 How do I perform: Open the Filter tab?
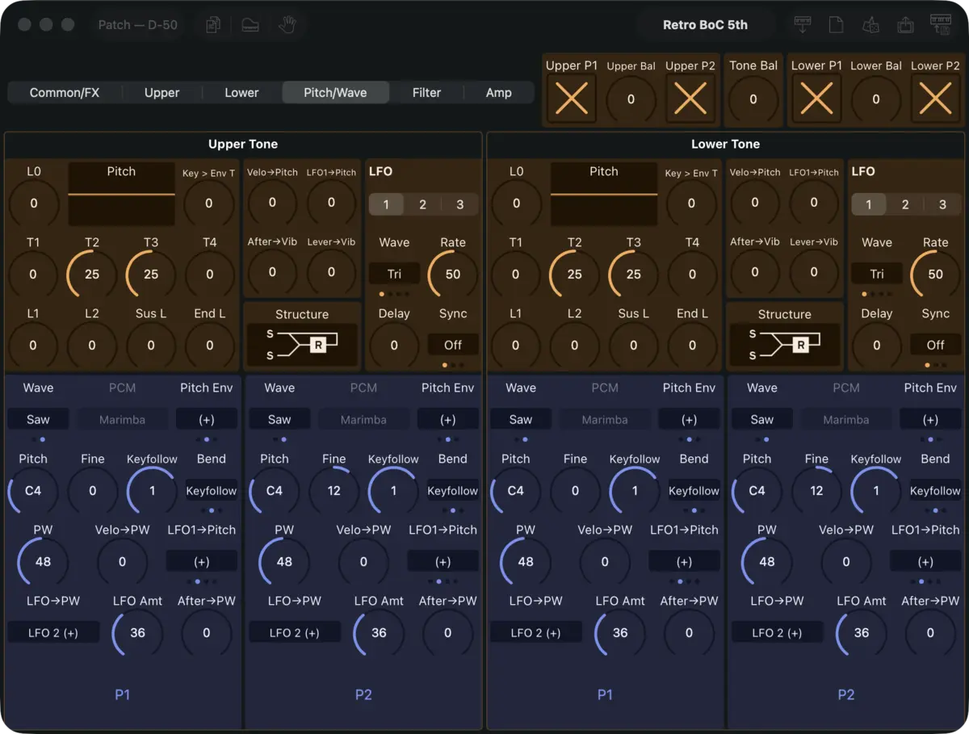coord(426,92)
